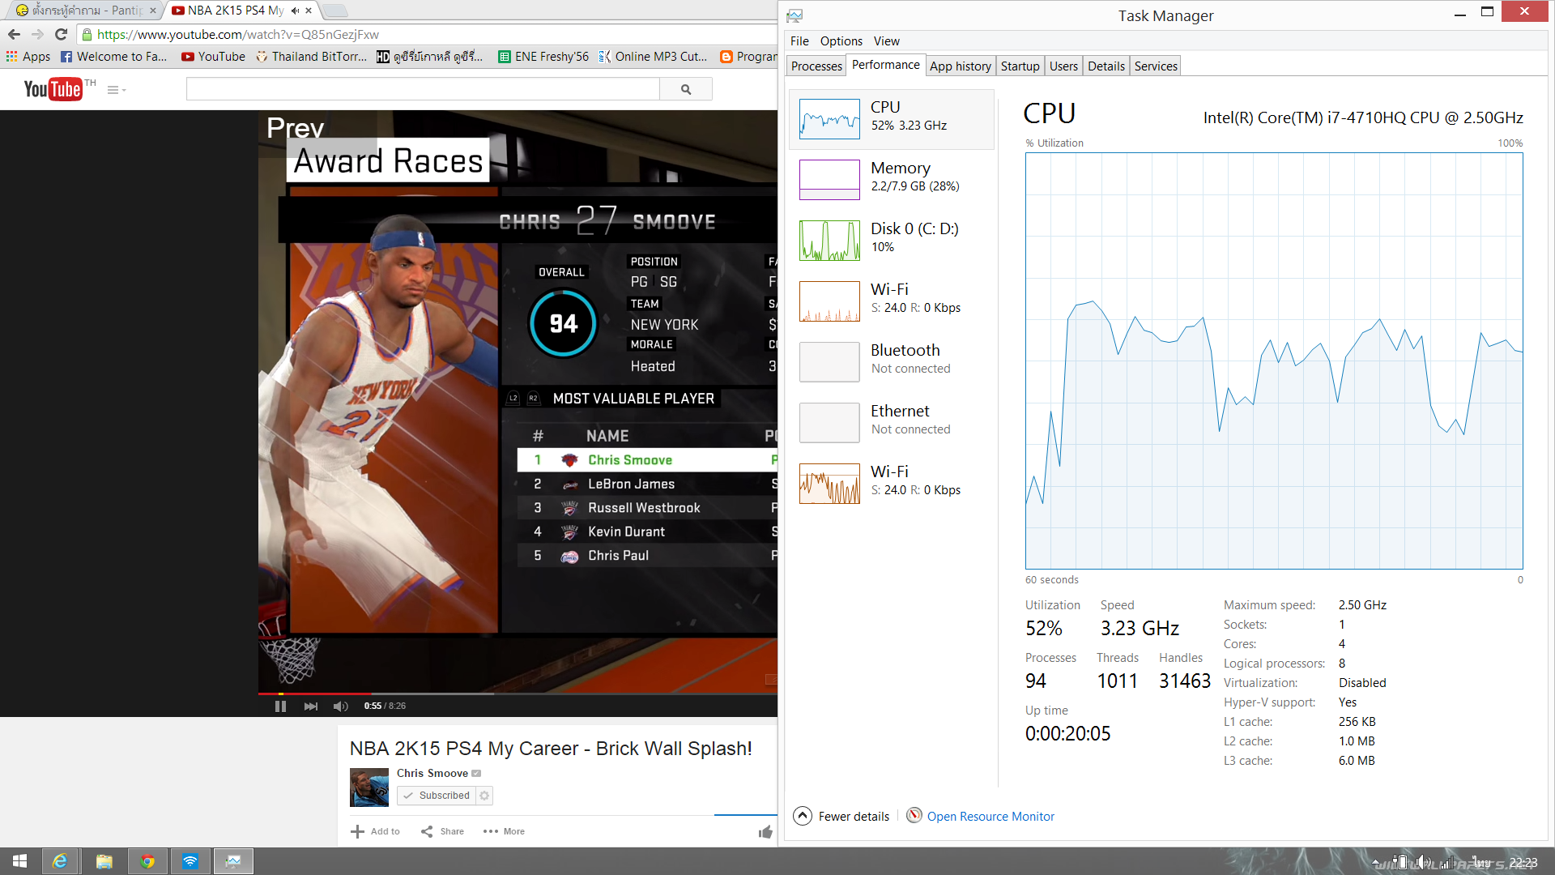Image resolution: width=1555 pixels, height=875 pixels.
Task: Open the More options menu
Action: click(504, 831)
